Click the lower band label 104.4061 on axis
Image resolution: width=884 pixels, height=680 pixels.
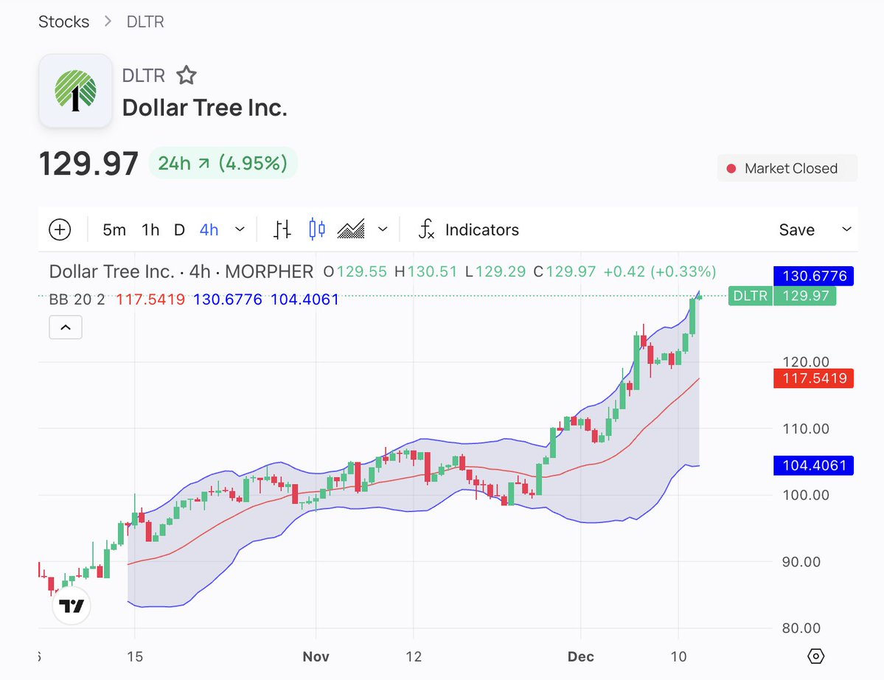point(813,465)
